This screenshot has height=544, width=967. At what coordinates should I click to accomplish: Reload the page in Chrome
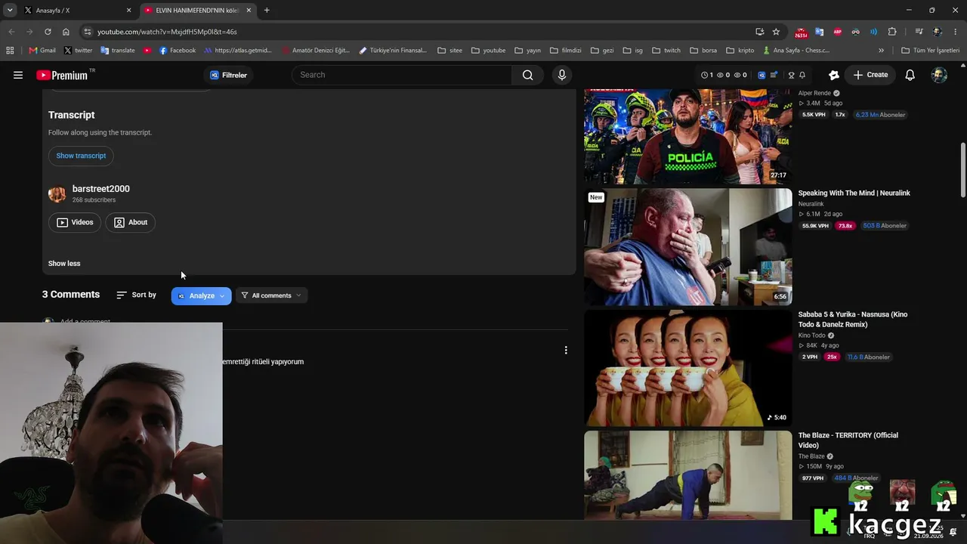(48, 32)
